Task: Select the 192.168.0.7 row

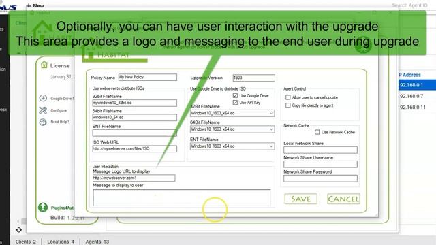Action: [417, 96]
